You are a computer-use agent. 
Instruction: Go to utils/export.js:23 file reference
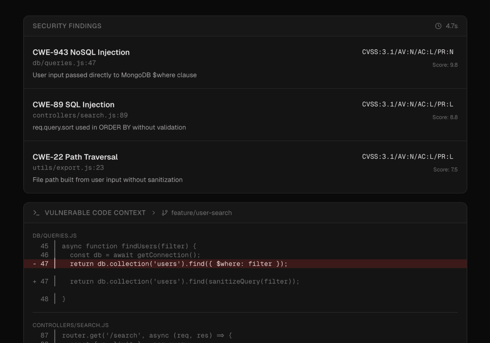coord(68,168)
